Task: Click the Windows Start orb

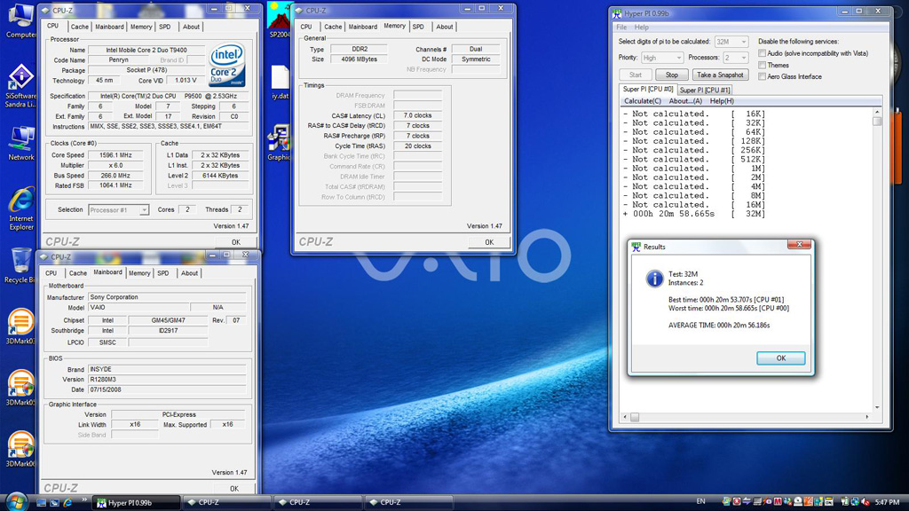Action: pyautogui.click(x=16, y=501)
